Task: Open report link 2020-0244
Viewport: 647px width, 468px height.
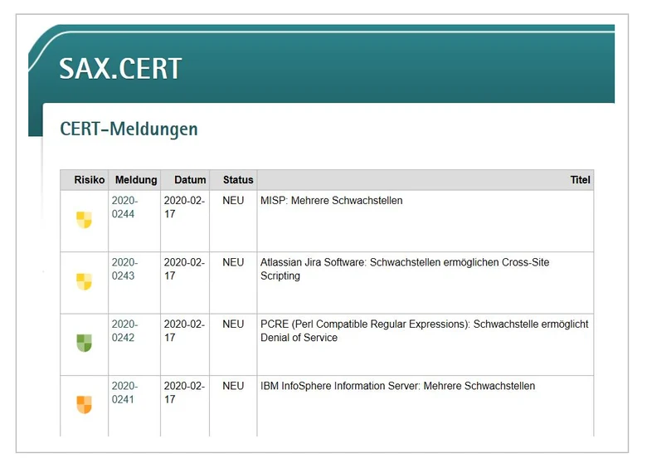Action: pyautogui.click(x=124, y=207)
